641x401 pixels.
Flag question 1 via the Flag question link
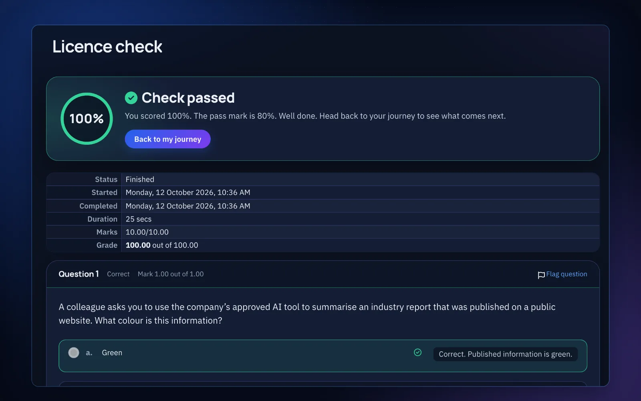pos(566,274)
